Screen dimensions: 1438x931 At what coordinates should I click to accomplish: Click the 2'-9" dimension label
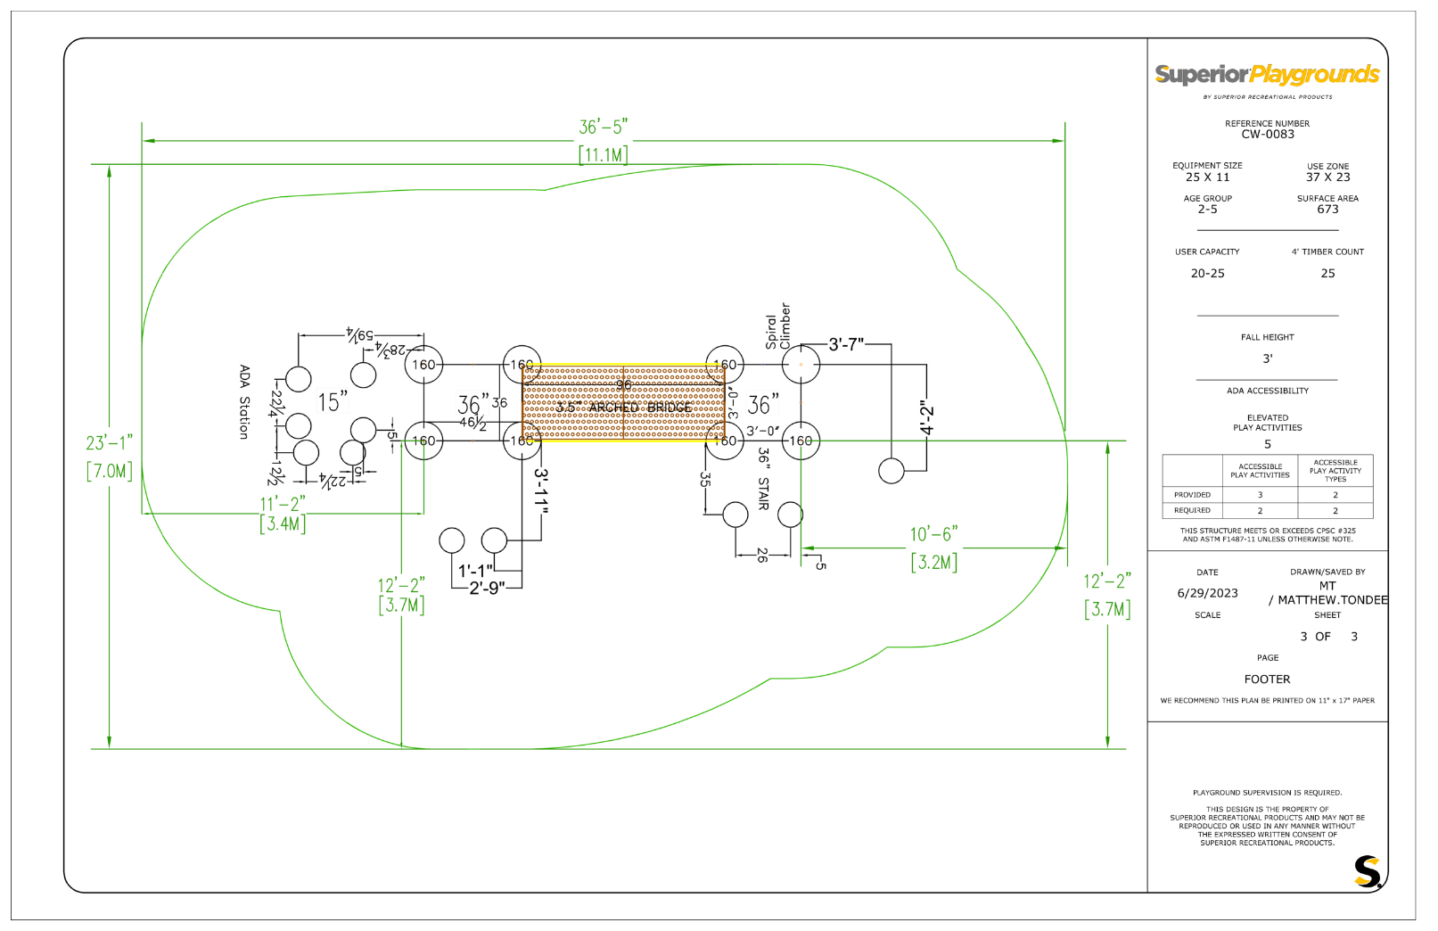click(487, 588)
